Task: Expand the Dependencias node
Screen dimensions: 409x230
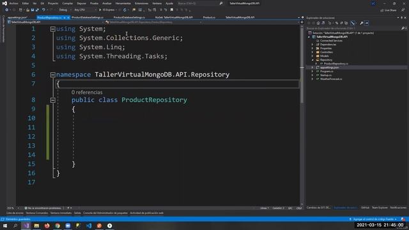Action: point(313,45)
